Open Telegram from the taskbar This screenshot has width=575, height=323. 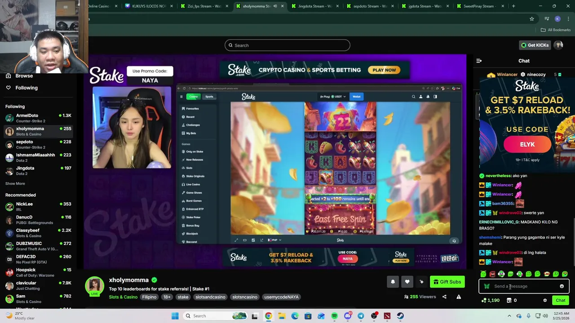361,316
